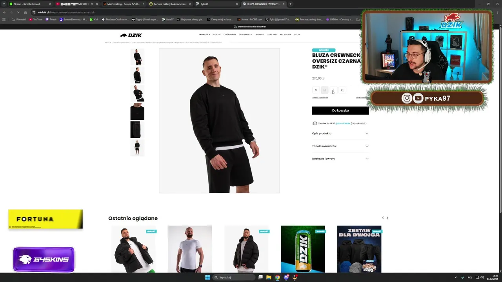
Task: Click the G4Skins purple banner
Action: click(44, 259)
